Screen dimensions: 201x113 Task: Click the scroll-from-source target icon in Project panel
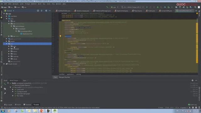pyautogui.click(x=38, y=11)
